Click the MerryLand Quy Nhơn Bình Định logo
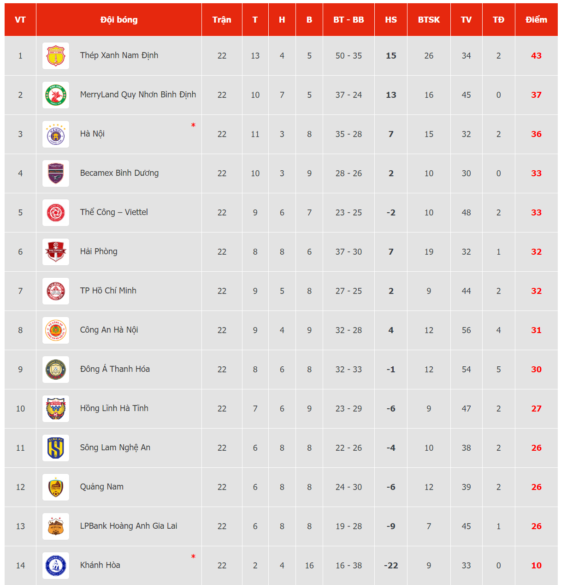Image resolution: width=561 pixels, height=585 pixels. coord(56,95)
